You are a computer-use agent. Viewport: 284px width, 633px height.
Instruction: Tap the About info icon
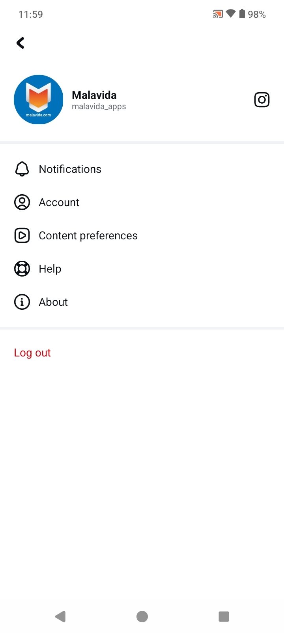click(22, 302)
